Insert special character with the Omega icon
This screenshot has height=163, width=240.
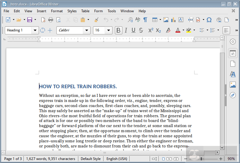[209, 20]
